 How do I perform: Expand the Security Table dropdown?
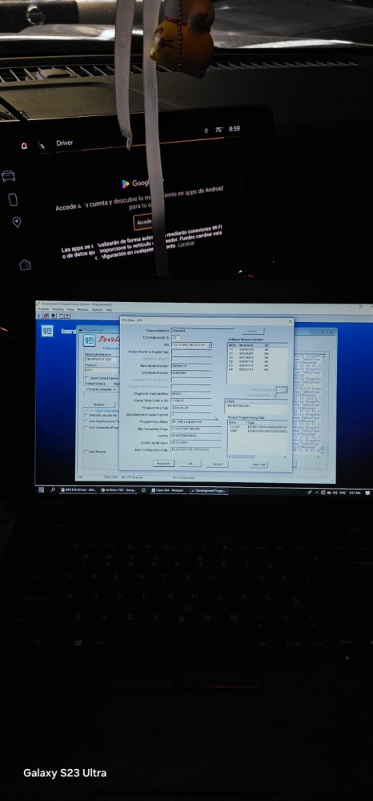point(285,389)
